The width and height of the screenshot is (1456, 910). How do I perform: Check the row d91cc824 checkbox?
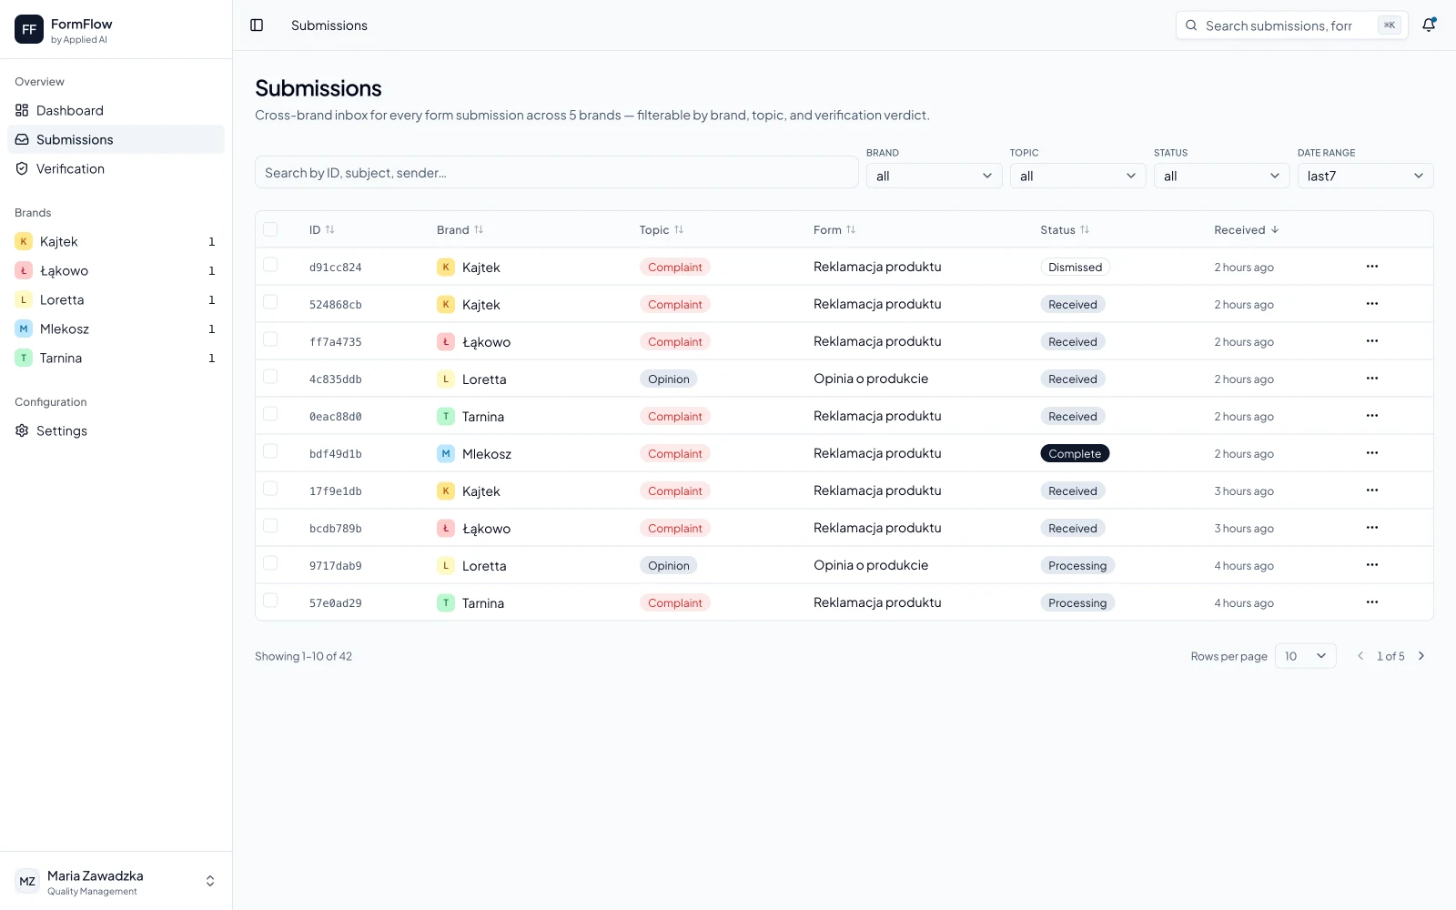coord(270,265)
